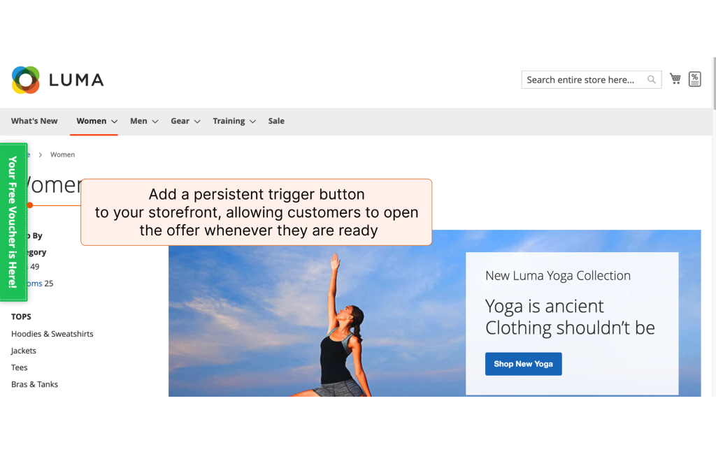Click the TOPS heading
Screen dimensions: 716x454
(x=21, y=316)
